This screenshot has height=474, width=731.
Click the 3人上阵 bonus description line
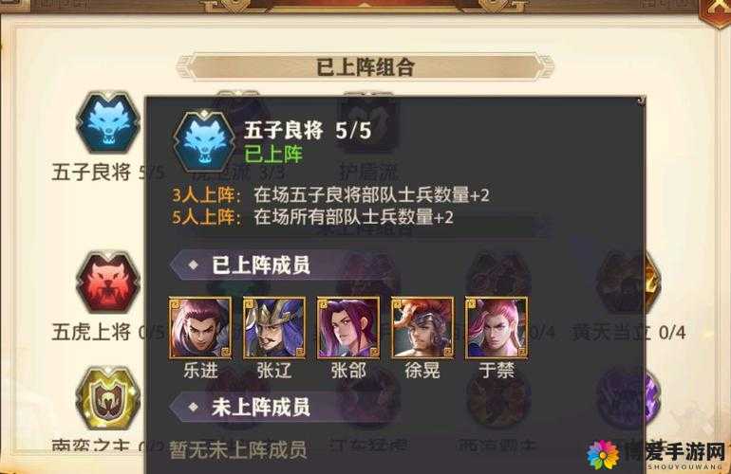point(330,194)
